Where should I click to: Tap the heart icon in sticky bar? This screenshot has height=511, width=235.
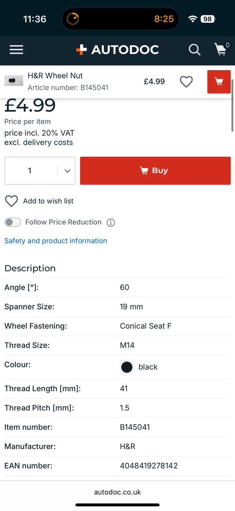[186, 82]
